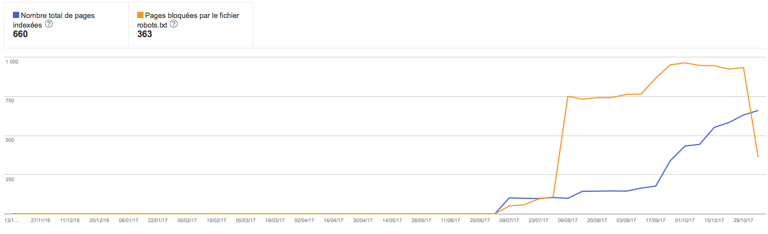Open help icon beside robots.txt label
Screen dimensions: 768x234
click(x=174, y=24)
